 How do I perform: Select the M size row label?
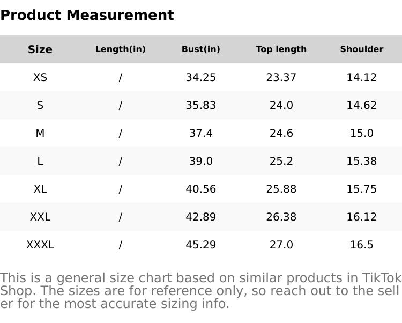(40, 133)
